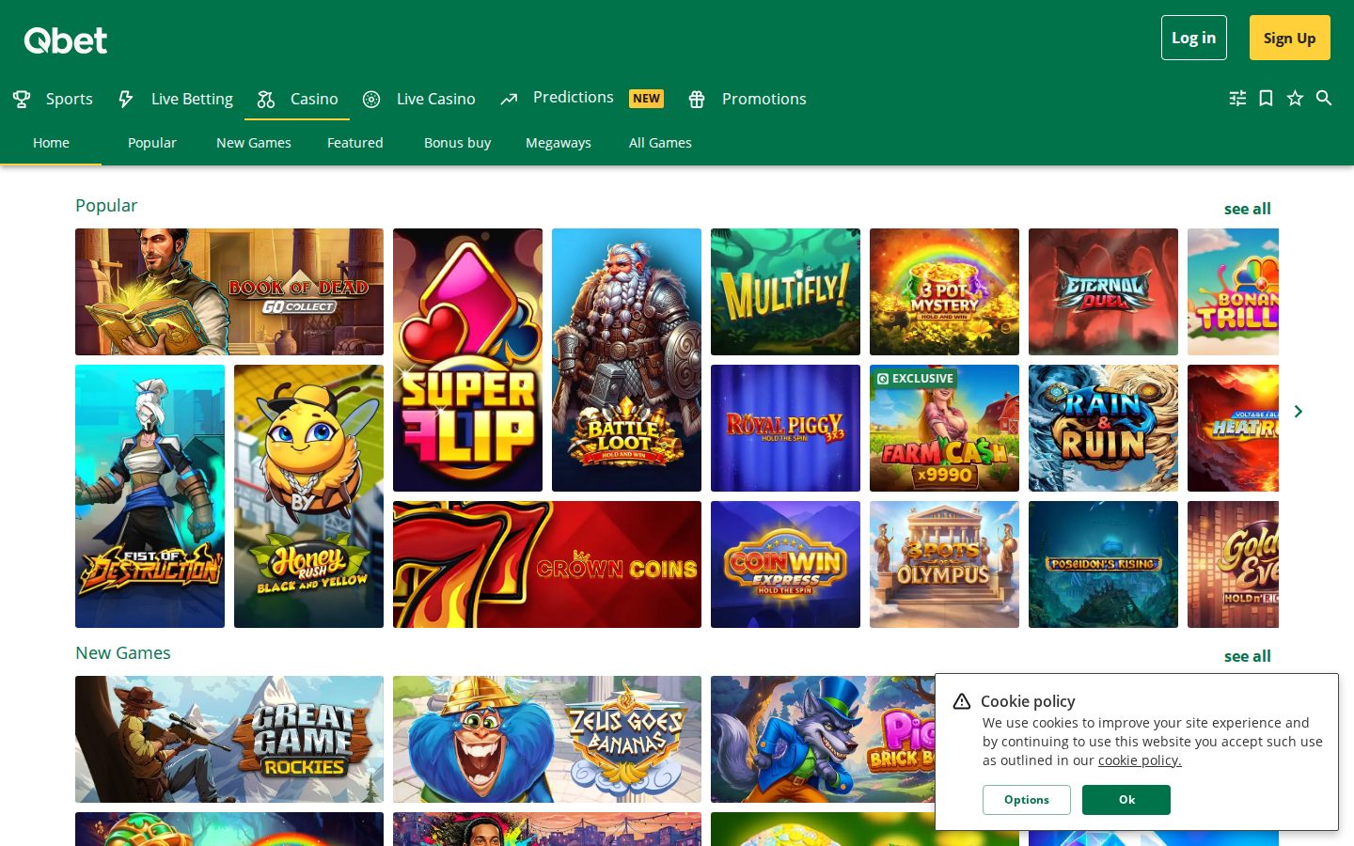Open Super Flip game
This screenshot has height=846, width=1354.
467,360
